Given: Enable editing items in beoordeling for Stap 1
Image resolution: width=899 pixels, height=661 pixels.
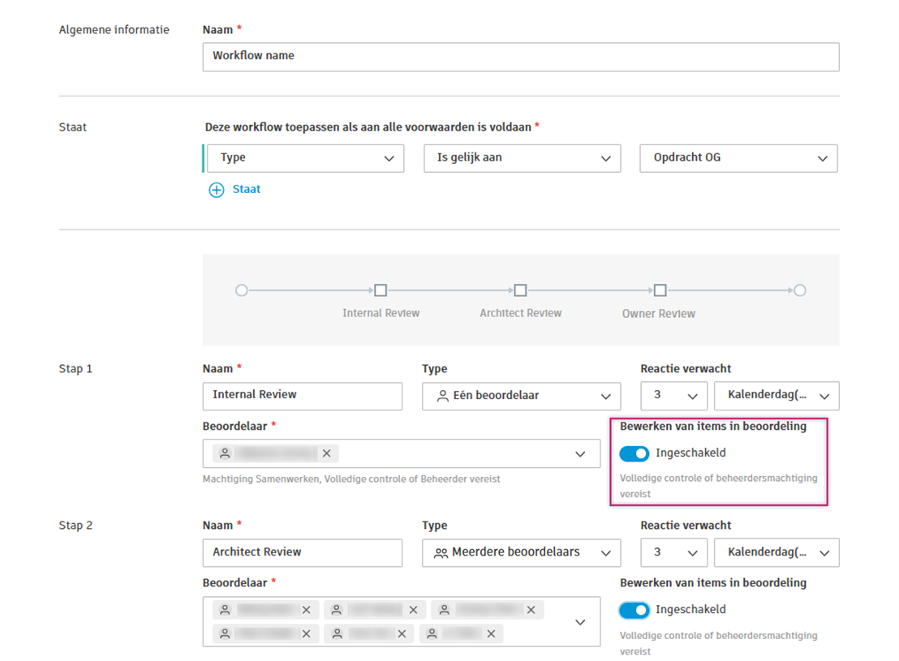Looking at the screenshot, I should tap(634, 453).
